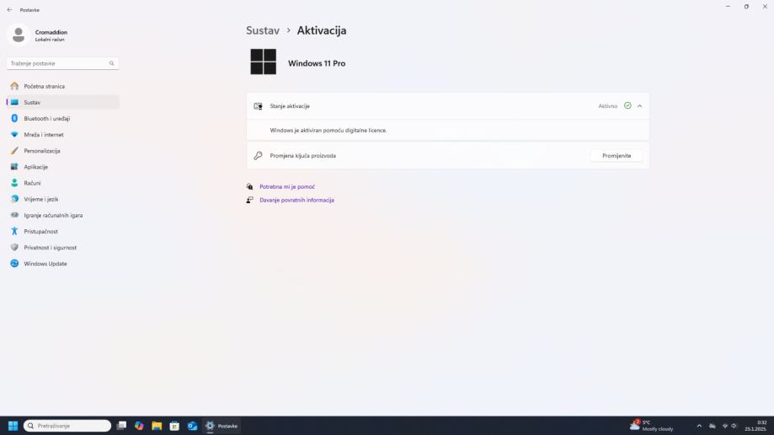Open Igranje računalnih igara settings
The image size is (774, 435).
point(62,216)
